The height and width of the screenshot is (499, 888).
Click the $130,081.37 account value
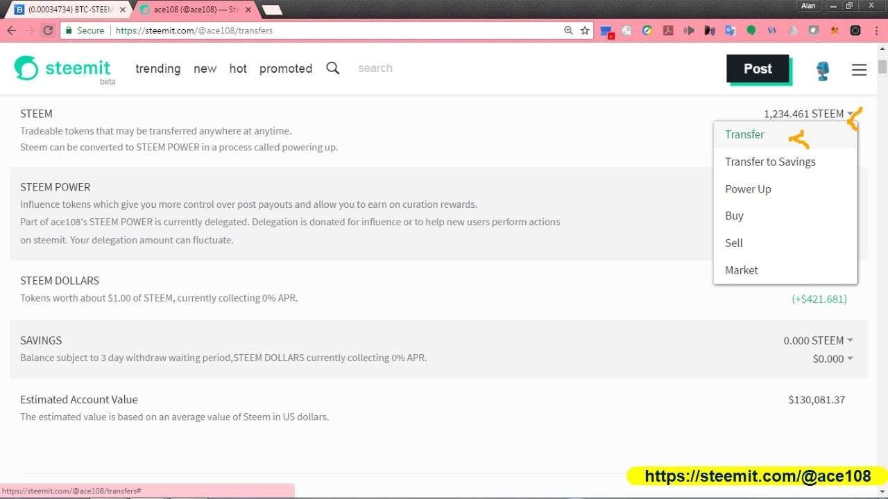tap(817, 400)
